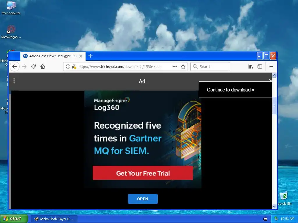Open the Windows start menu
The width and height of the screenshot is (298, 223).
click(x=14, y=219)
